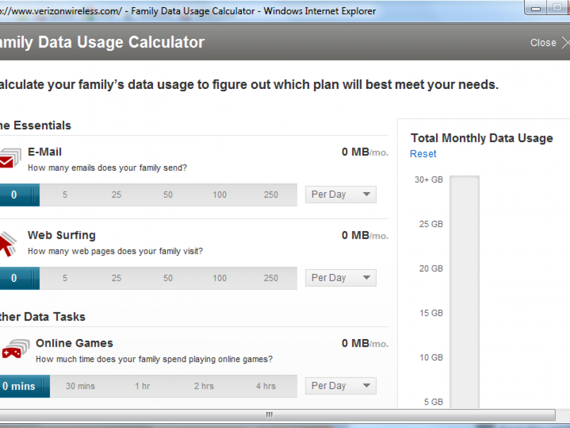Click the Web Surfing cursor icon
570x428 pixels.
pyautogui.click(x=7, y=243)
